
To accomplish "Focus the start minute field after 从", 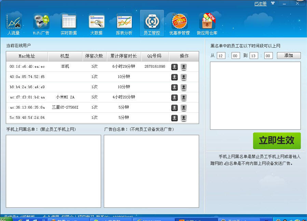I will [x=236, y=56].
